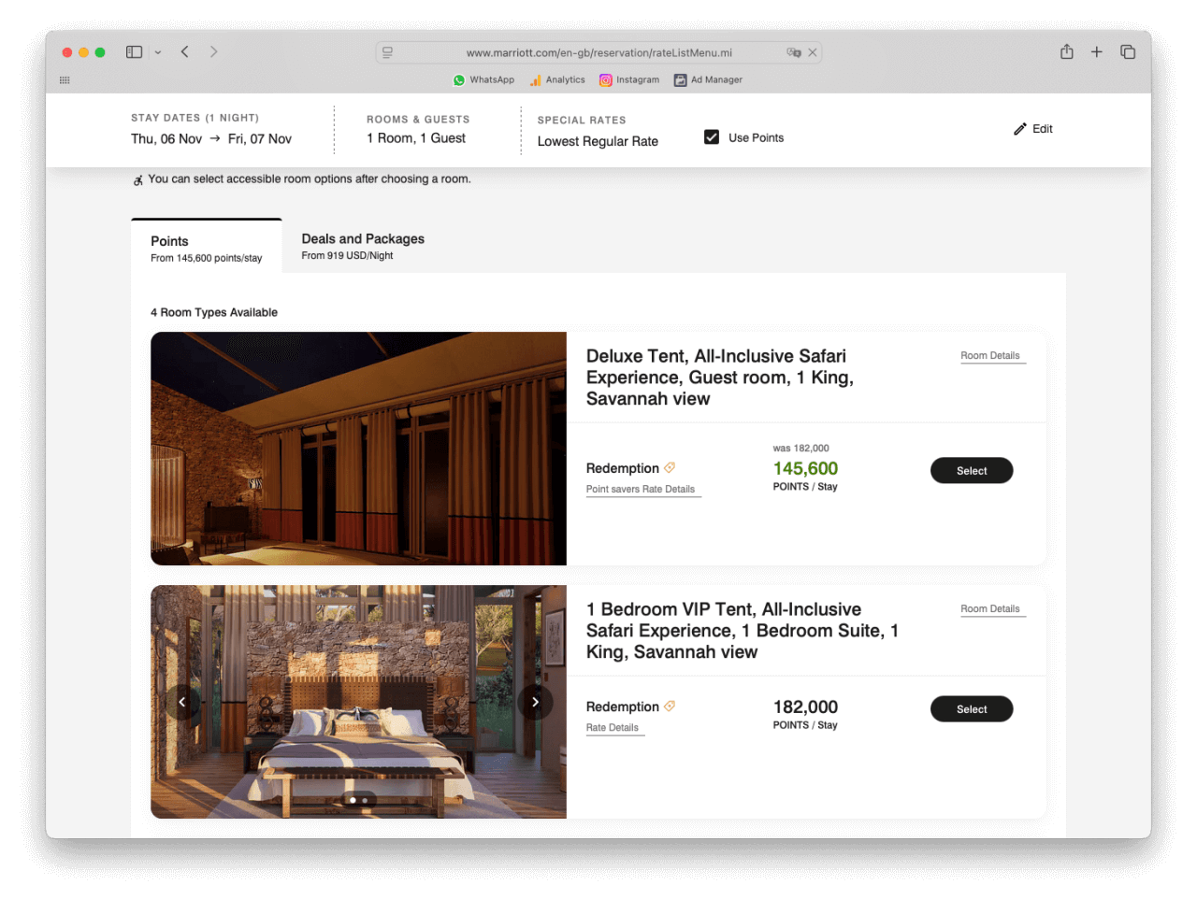Image resolution: width=1197 pixels, height=899 pixels.
Task: Click the Edit pencil icon
Action: tap(1020, 129)
